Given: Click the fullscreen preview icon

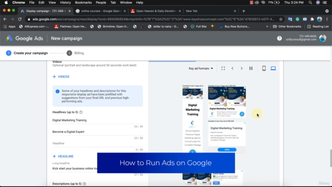Looking at the screenshot, I should click(x=223, y=68).
